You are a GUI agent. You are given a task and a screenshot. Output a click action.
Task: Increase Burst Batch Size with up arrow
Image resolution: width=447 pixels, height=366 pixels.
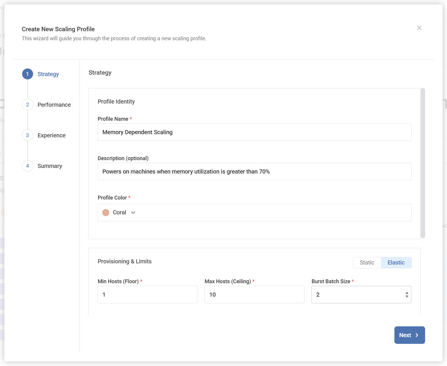pyautogui.click(x=407, y=293)
